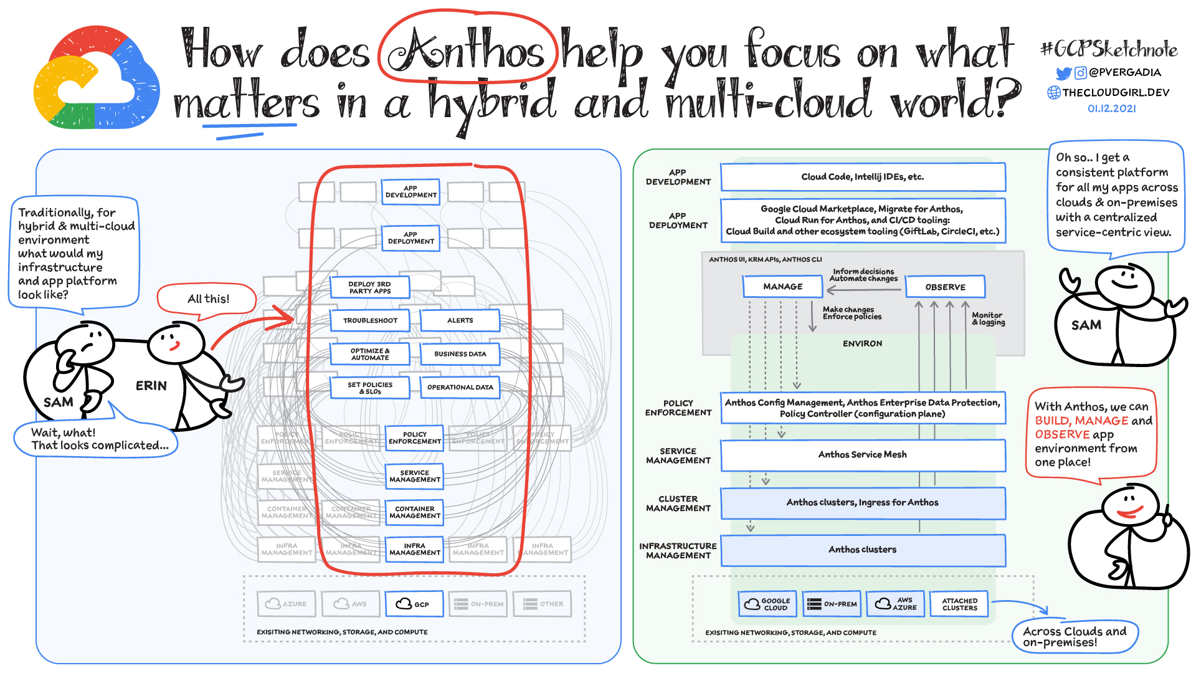Click the globe icon beside THECLOUDGIRL.DEV
Screen dimensions: 1196x673
point(1054,93)
